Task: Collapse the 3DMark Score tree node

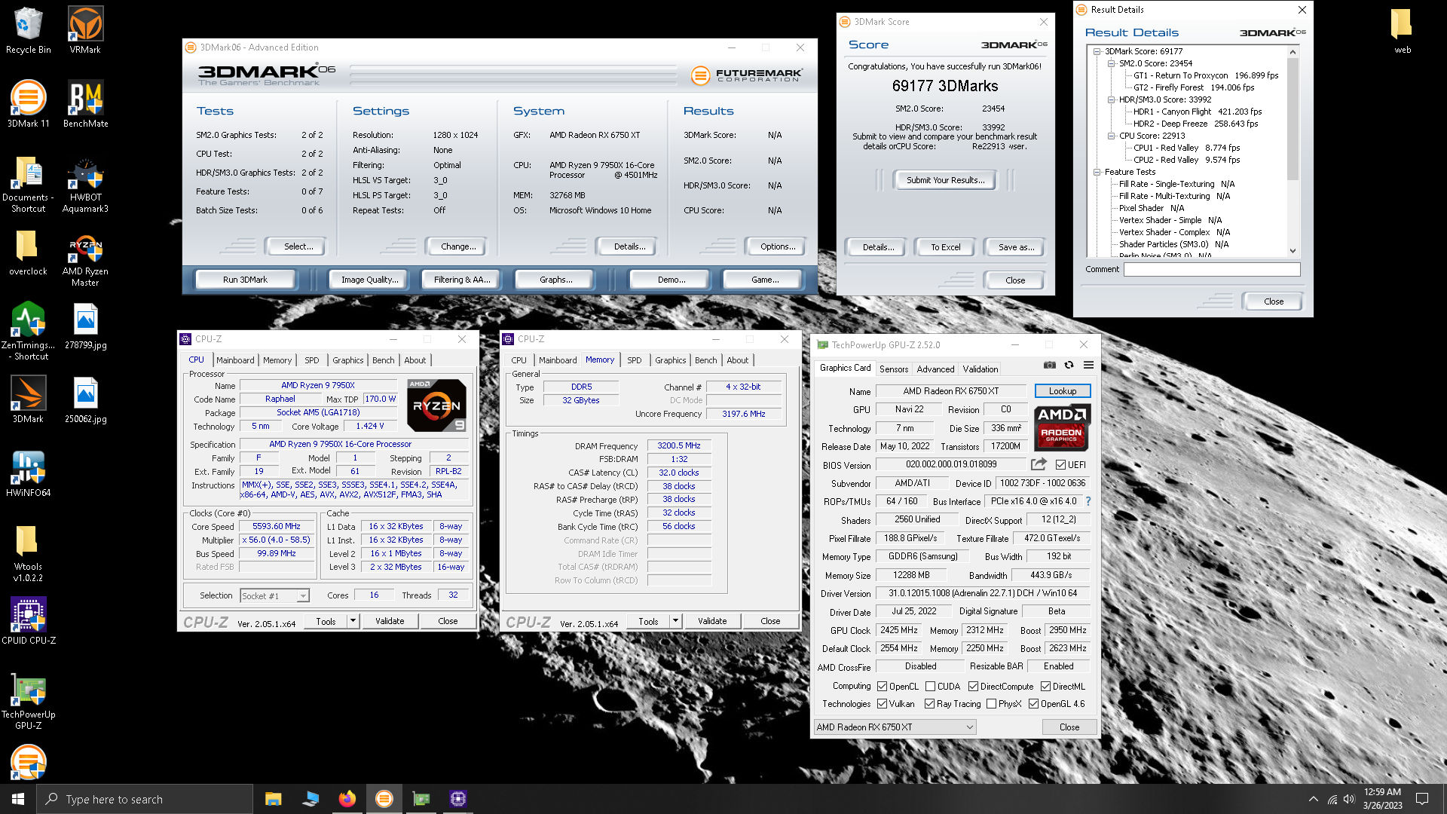Action: tap(1098, 52)
